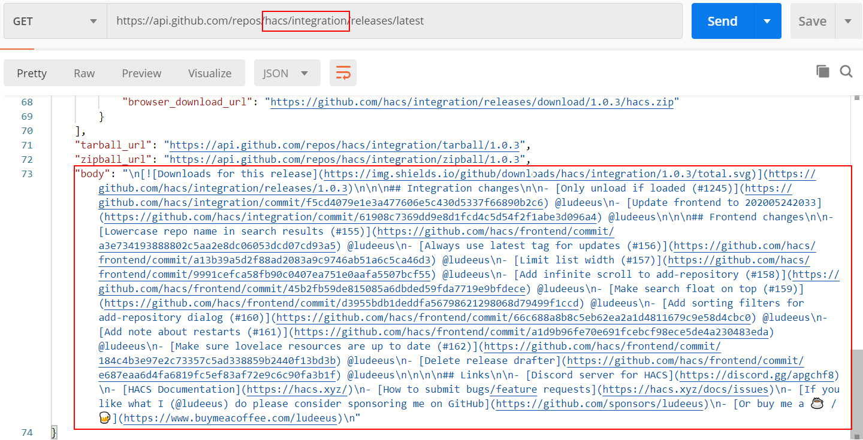Click the request URL input field
This screenshot has height=440, width=863.
click(x=394, y=21)
